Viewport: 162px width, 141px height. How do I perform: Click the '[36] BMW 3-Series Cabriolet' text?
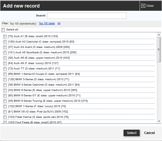[x=44, y=85]
